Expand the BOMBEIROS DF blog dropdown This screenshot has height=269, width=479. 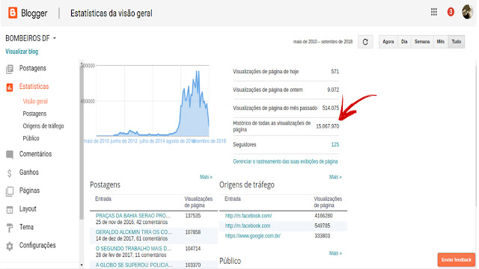tap(55, 38)
